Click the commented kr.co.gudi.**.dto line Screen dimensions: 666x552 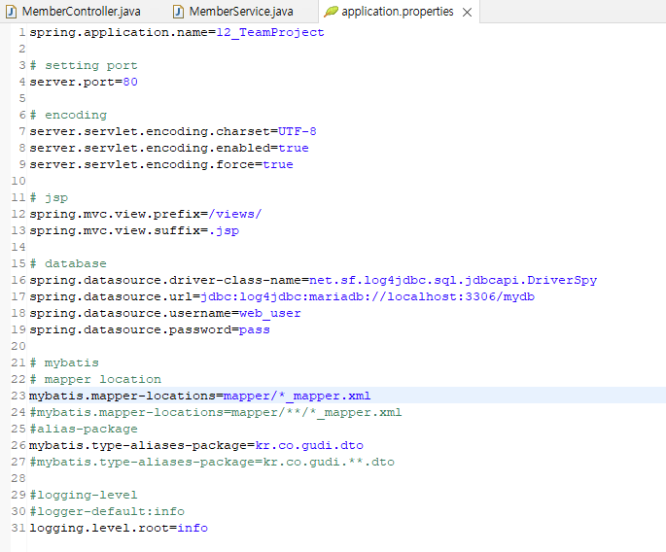pos(212,462)
